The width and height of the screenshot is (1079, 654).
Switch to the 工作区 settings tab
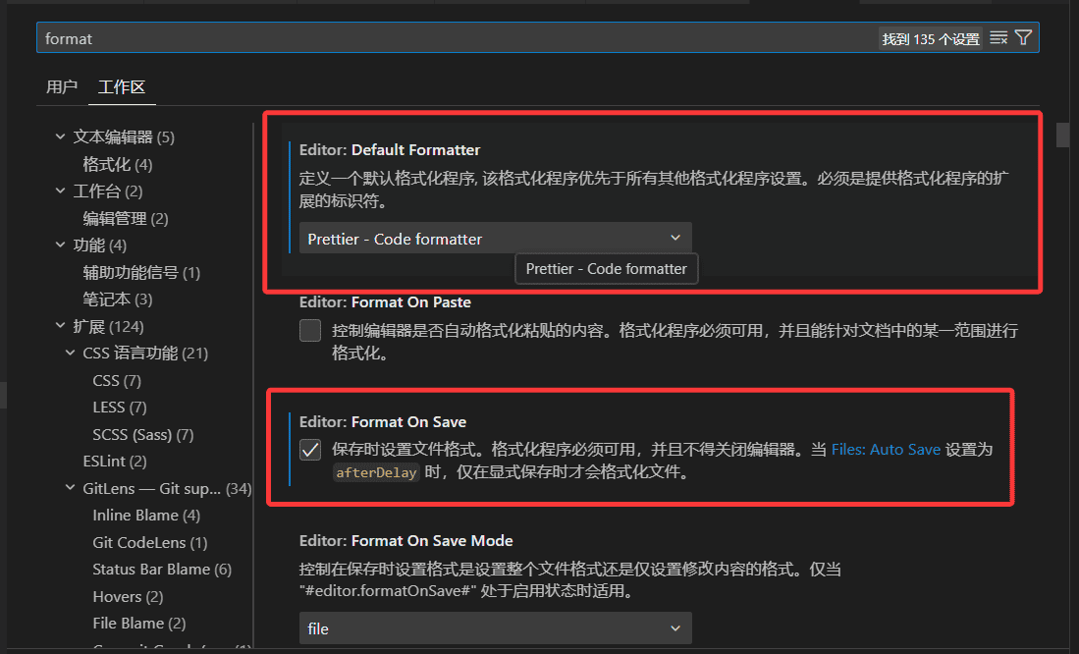click(122, 86)
